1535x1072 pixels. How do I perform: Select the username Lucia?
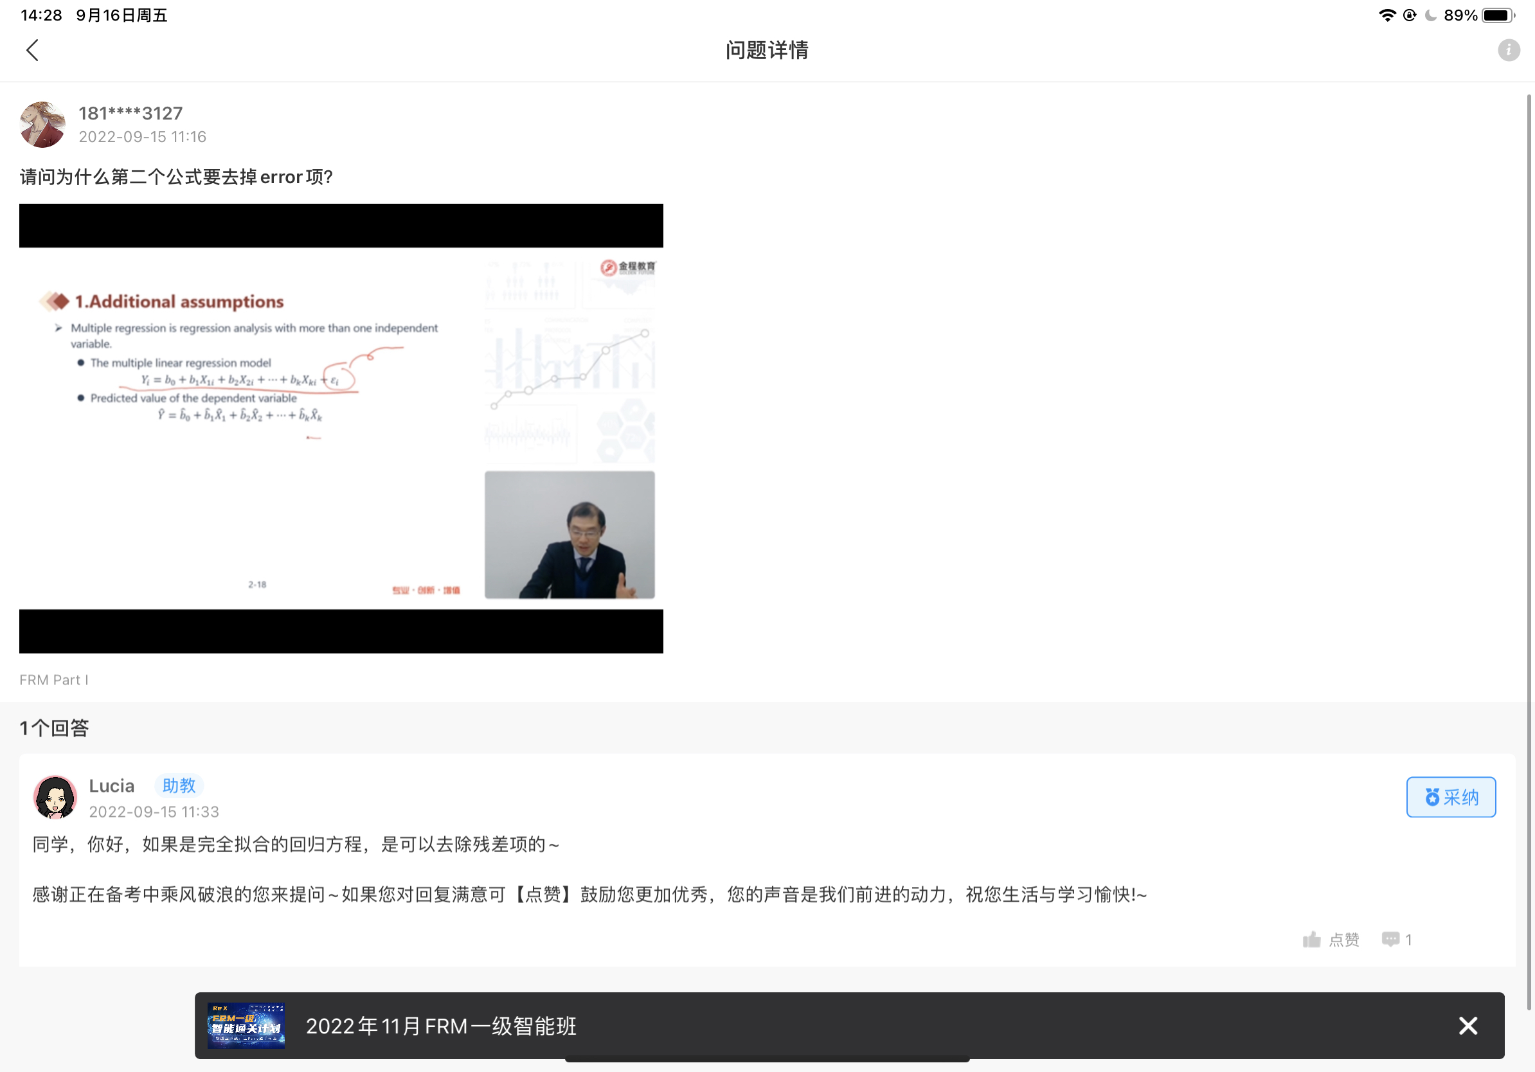click(x=112, y=786)
